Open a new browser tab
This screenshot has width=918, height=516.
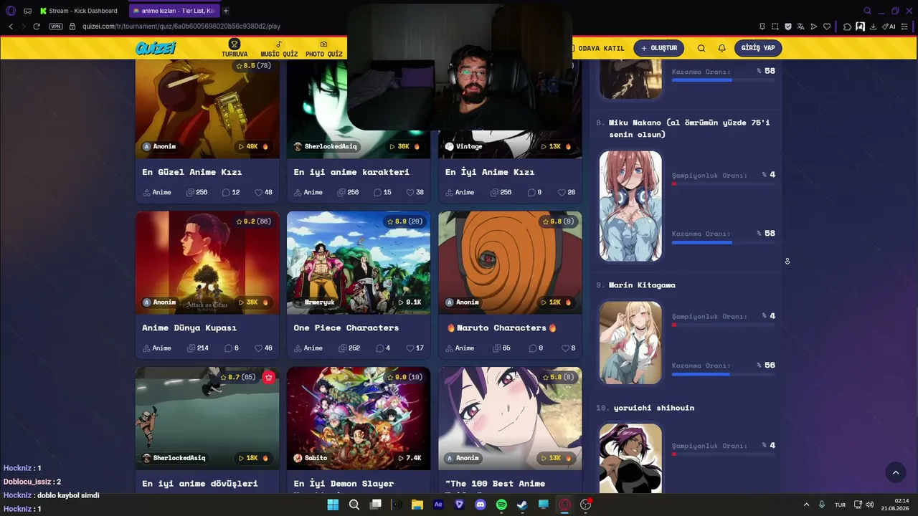coord(226,11)
